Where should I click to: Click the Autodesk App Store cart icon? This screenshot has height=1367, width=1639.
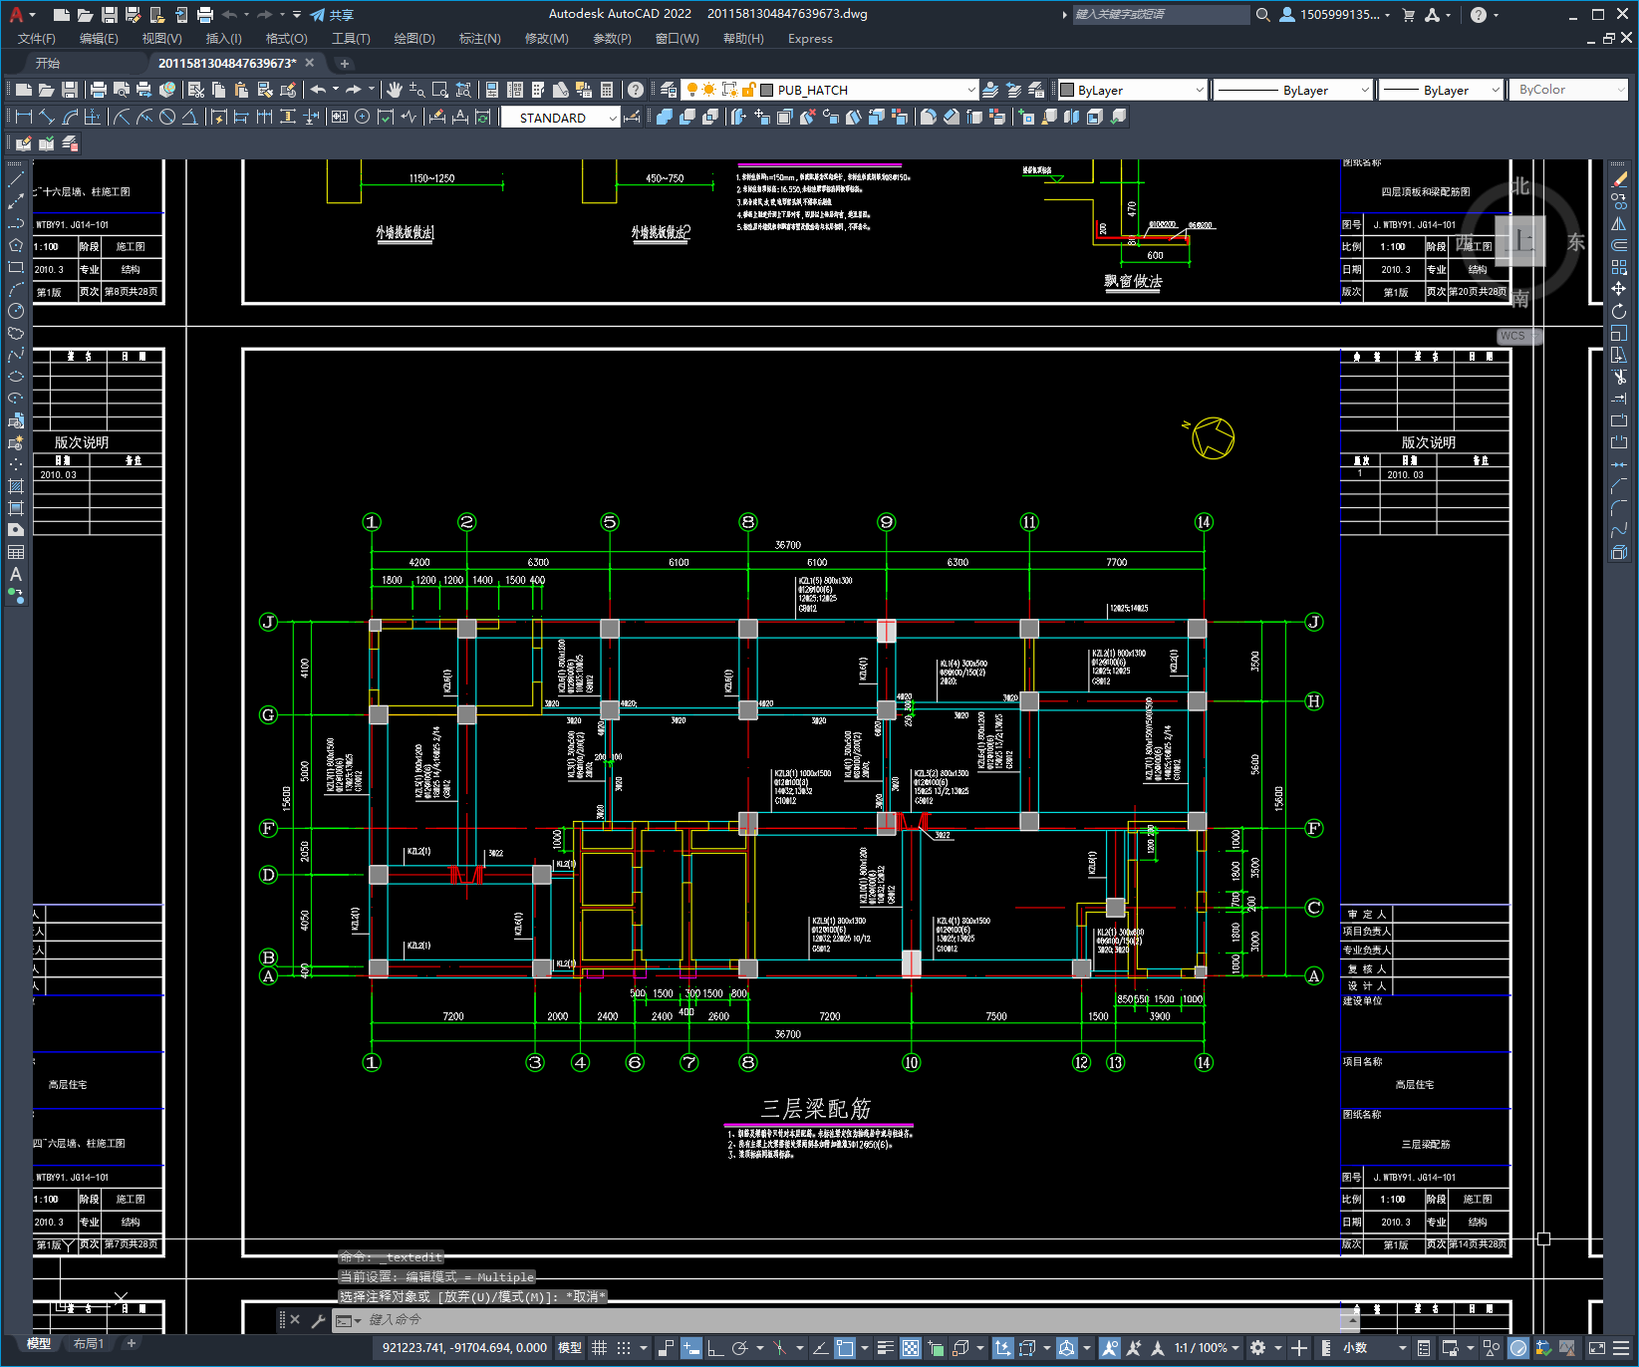[1408, 14]
